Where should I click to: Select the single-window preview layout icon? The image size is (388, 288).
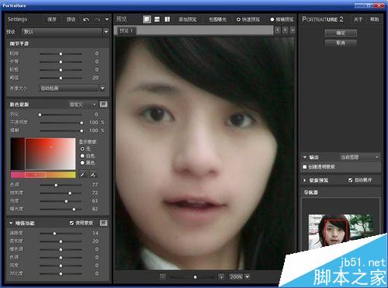(147, 19)
